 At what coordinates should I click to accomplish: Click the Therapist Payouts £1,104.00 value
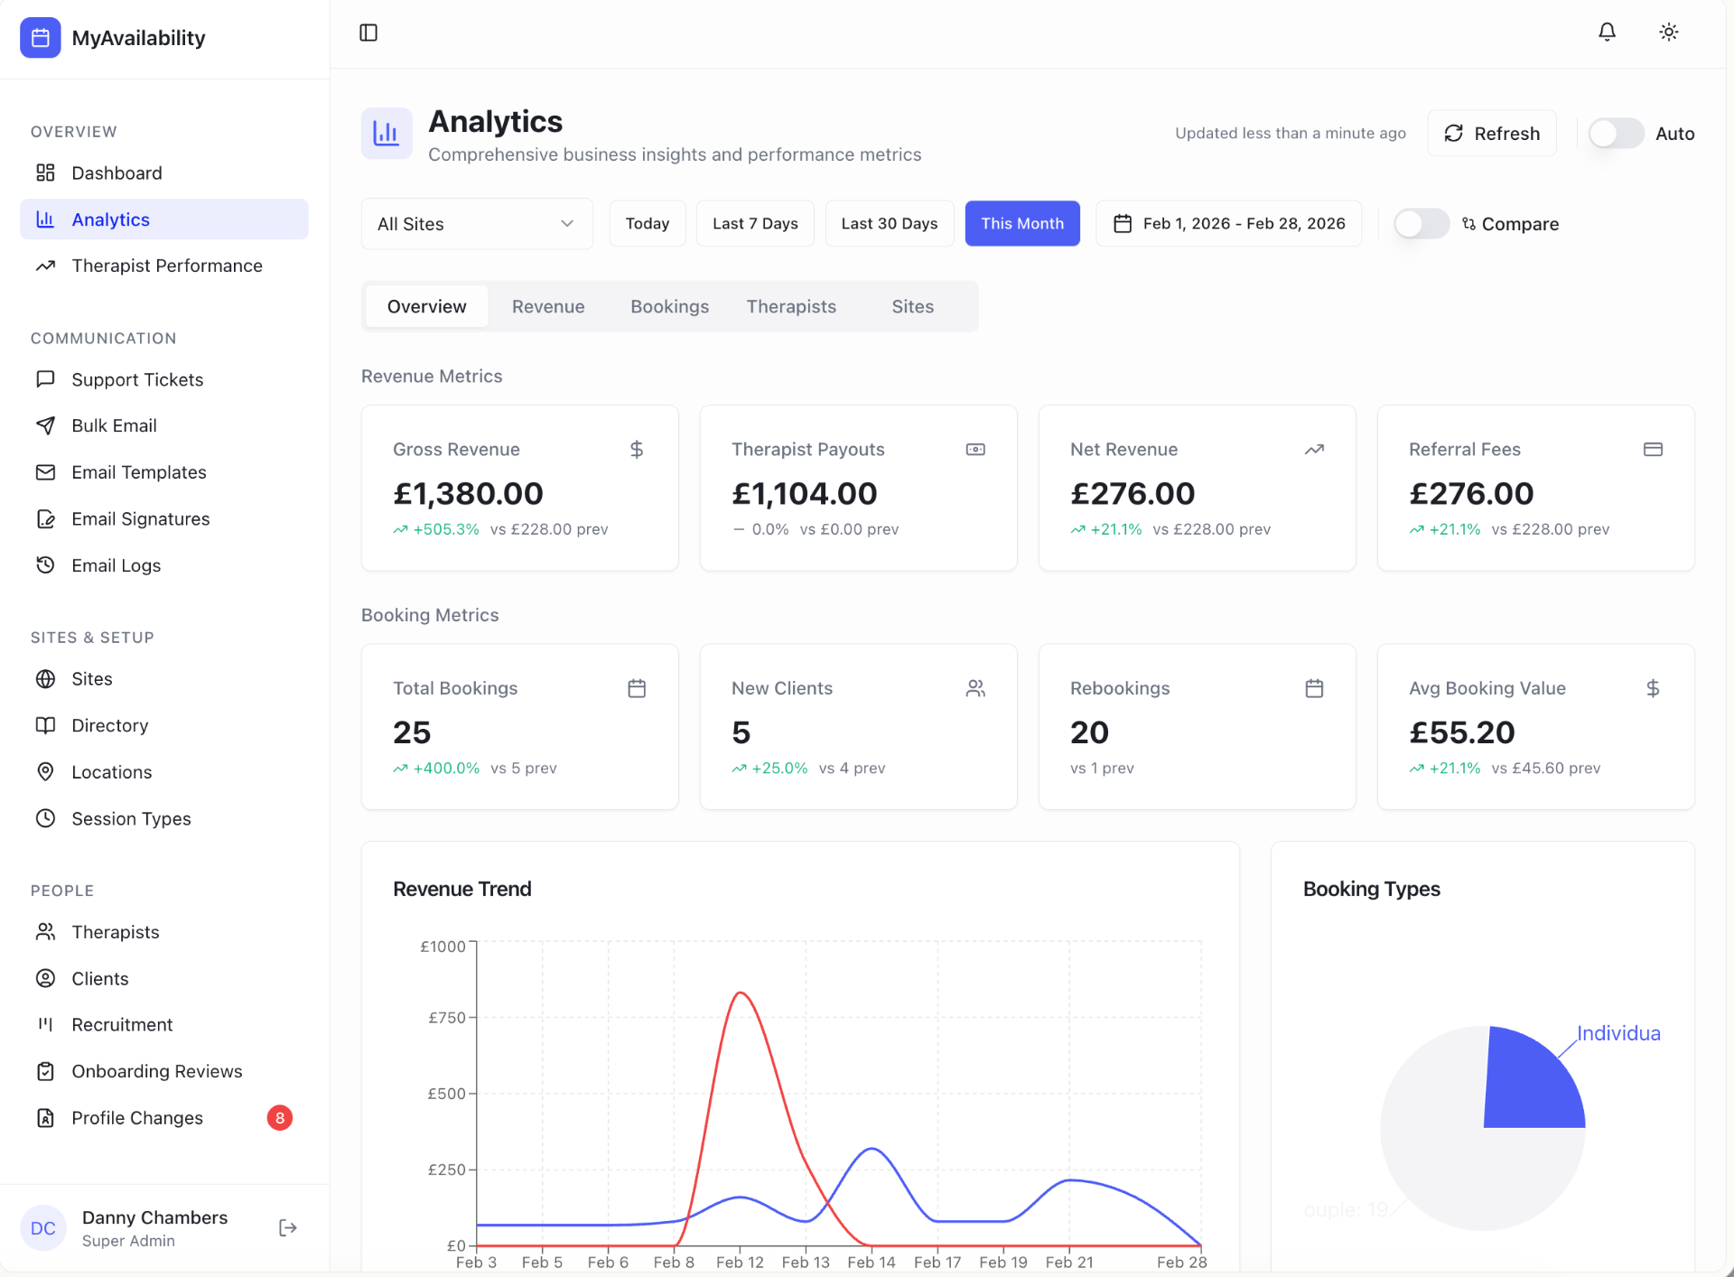[804, 494]
